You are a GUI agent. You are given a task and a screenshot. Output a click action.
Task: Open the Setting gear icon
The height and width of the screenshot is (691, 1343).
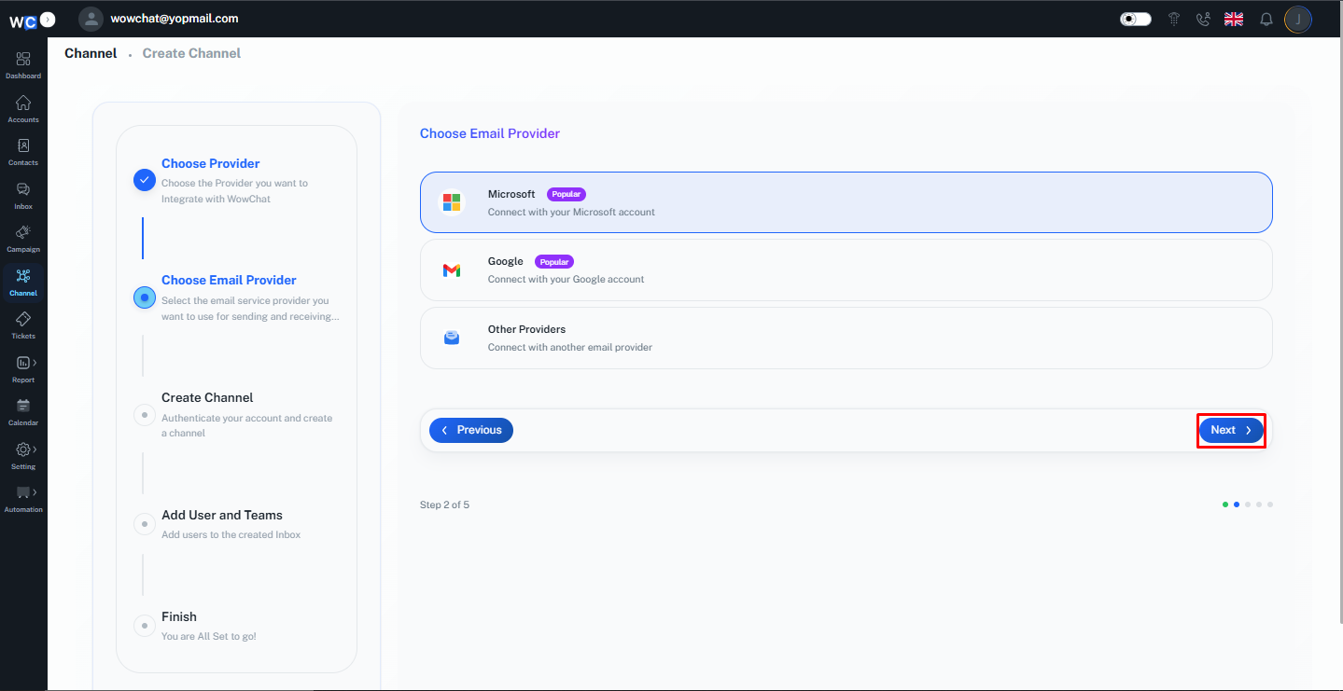(x=23, y=449)
